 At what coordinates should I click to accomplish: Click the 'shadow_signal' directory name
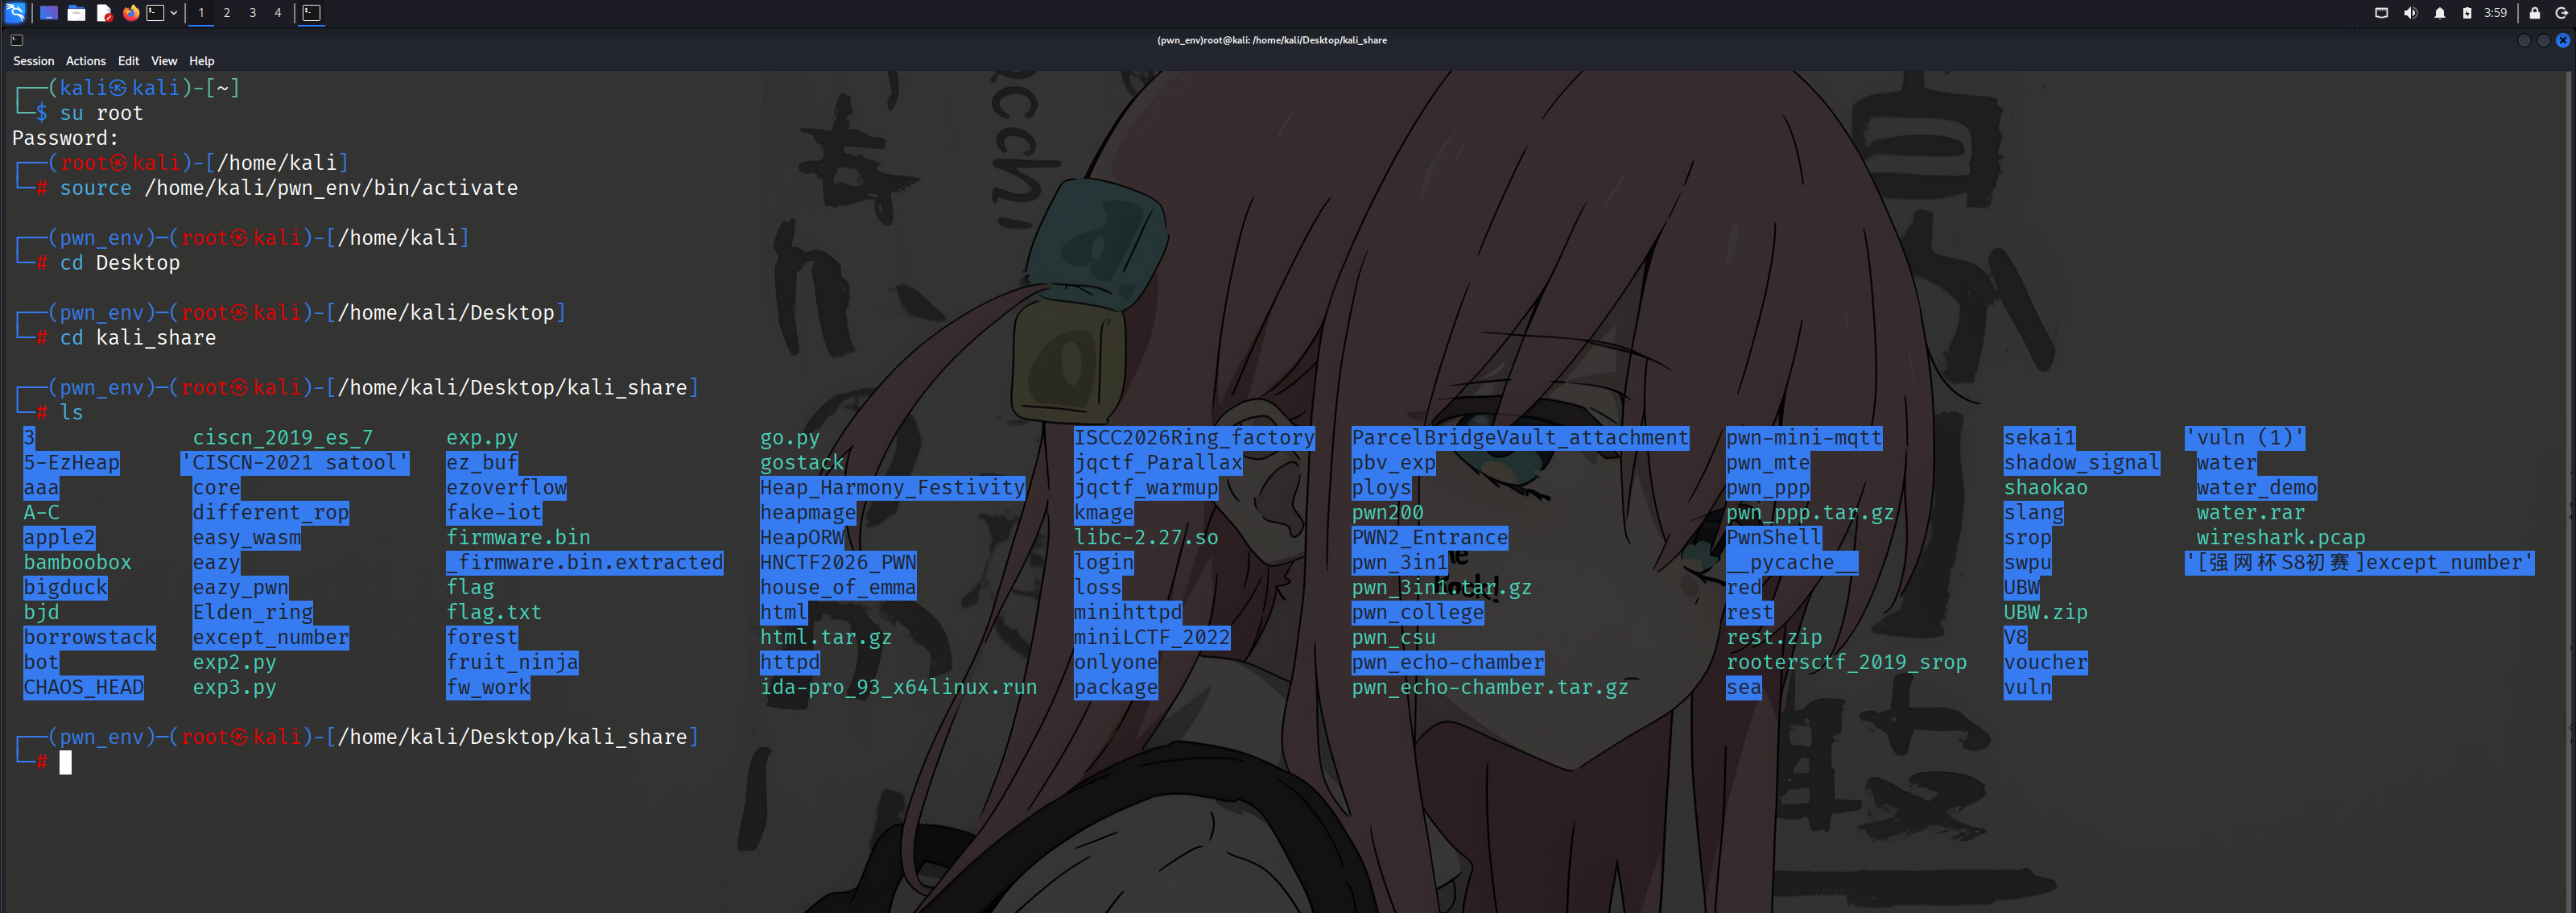pos(2082,463)
